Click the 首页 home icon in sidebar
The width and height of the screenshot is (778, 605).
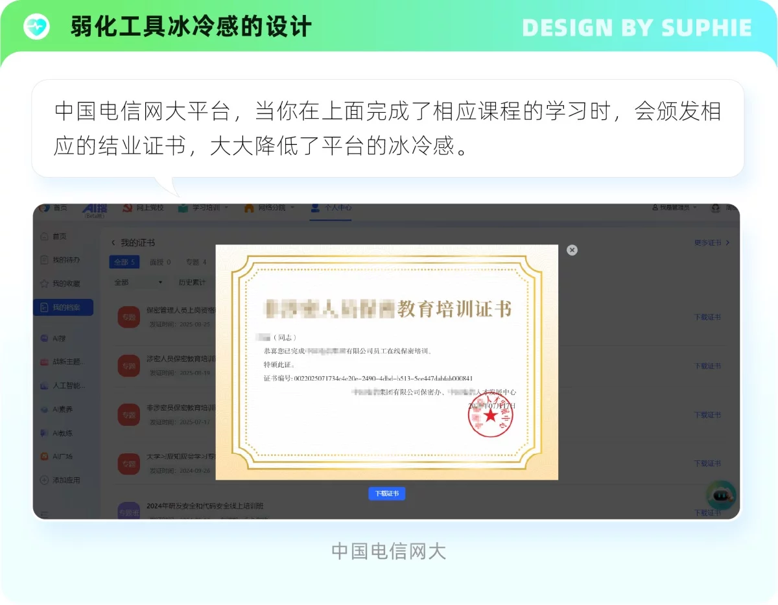pos(44,237)
